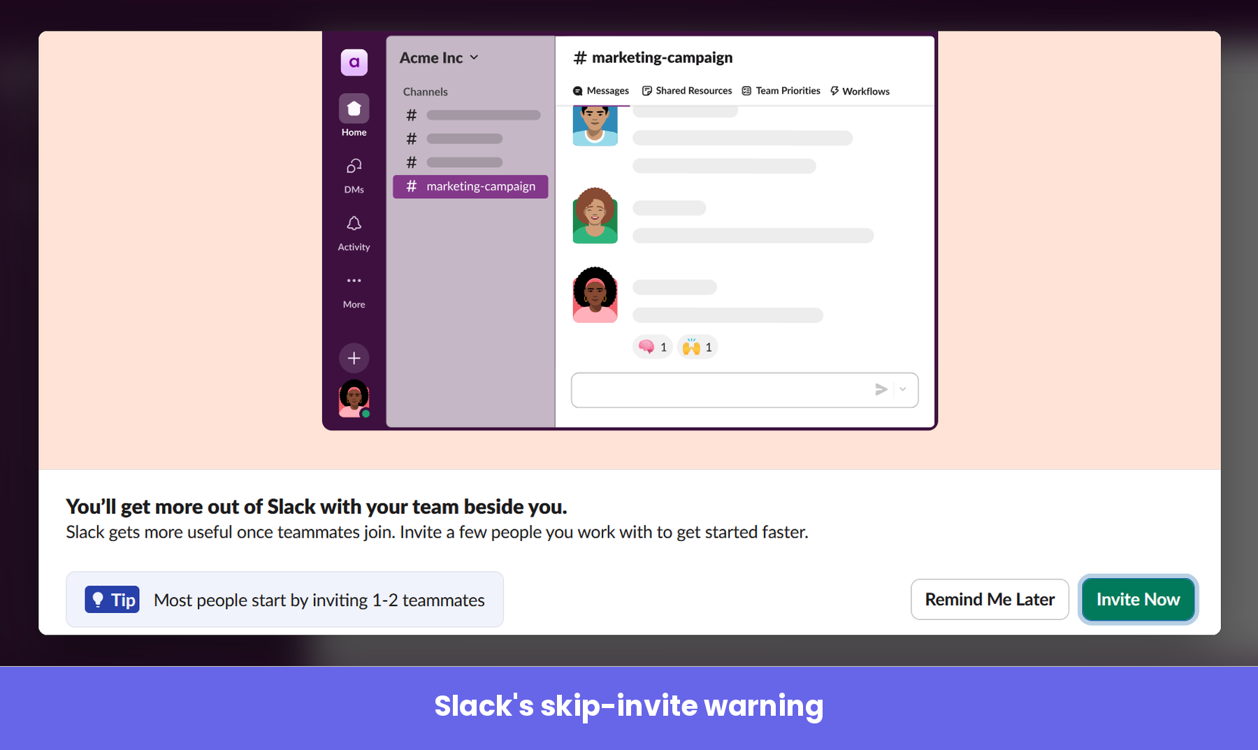The image size is (1258, 750).
Task: Switch to the Workflows tab
Action: click(x=860, y=92)
